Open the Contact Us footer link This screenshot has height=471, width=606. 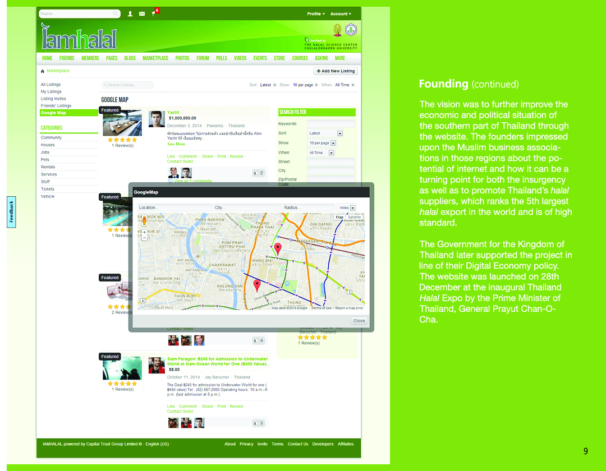coord(297,444)
